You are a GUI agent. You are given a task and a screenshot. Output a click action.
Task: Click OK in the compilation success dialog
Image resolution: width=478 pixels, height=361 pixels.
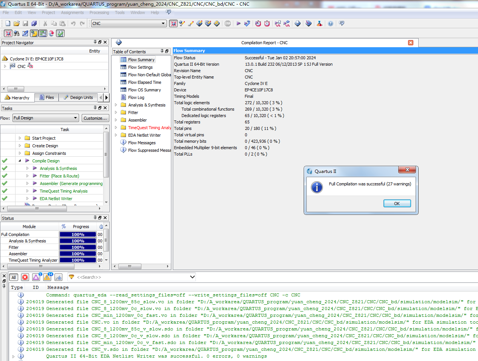tap(397, 204)
